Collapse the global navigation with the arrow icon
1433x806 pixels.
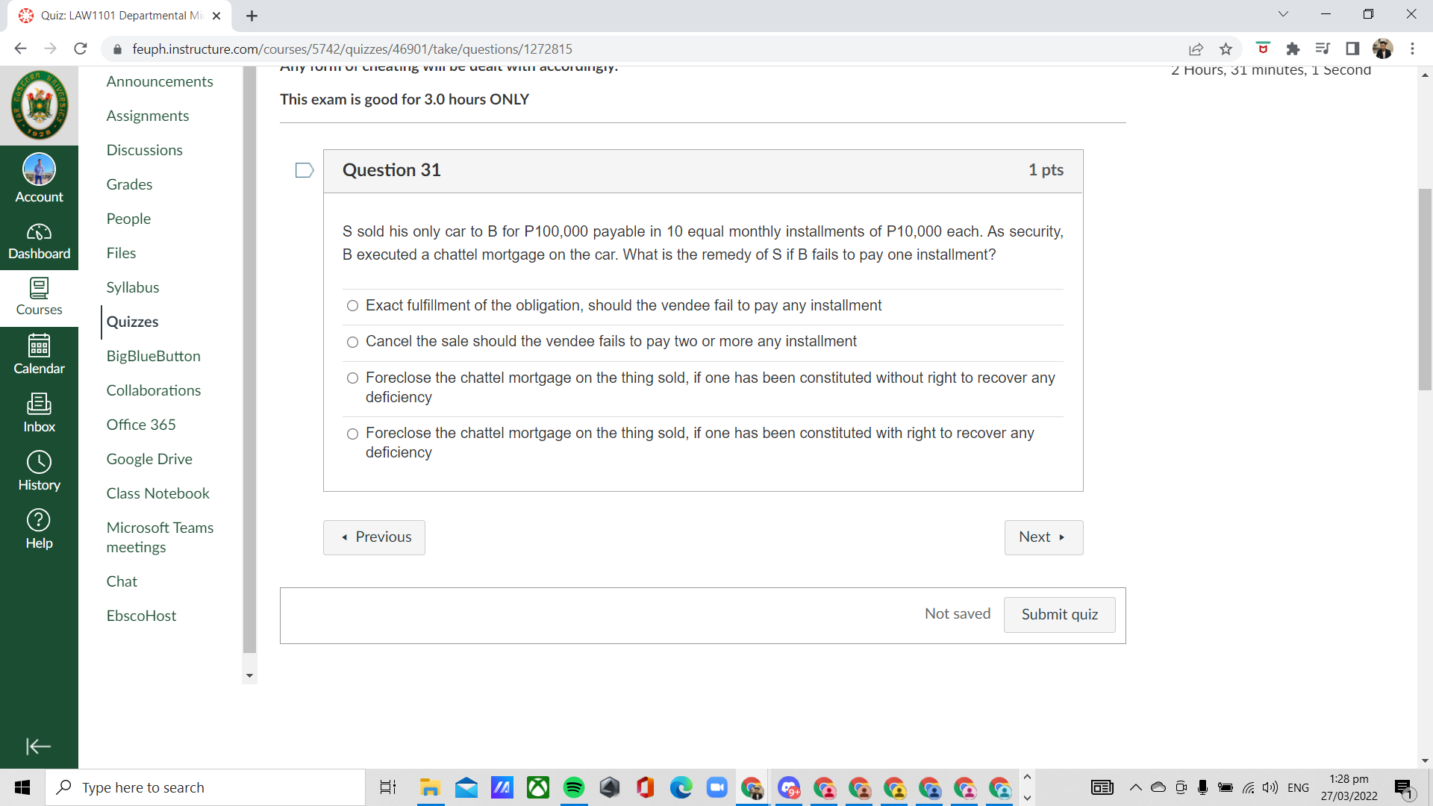click(38, 746)
